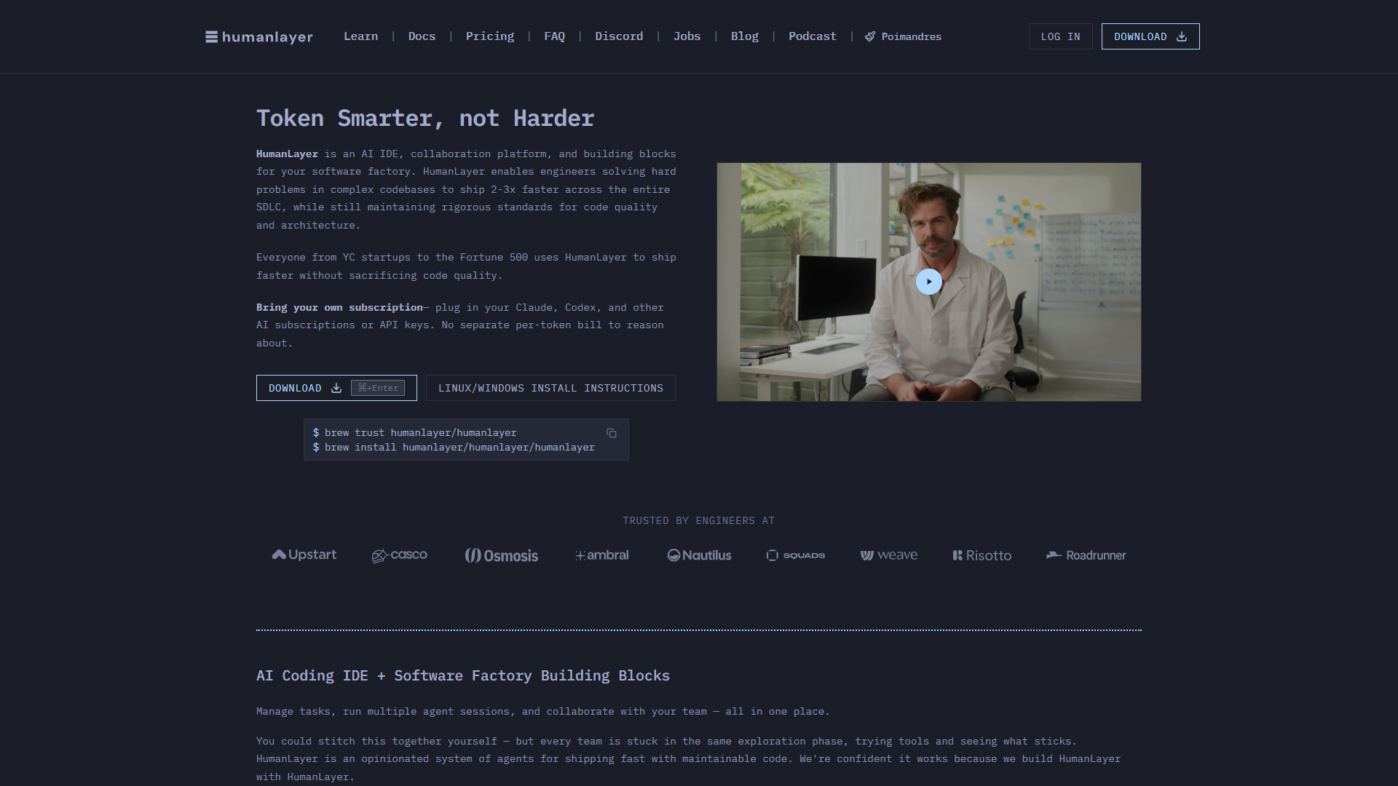Click the DOWNLOAD button in the header
Screen dimensions: 1398x786
click(x=1150, y=36)
